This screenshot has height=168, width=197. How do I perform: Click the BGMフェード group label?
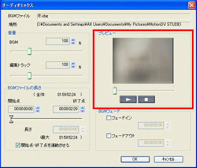pyautogui.click(x=109, y=111)
